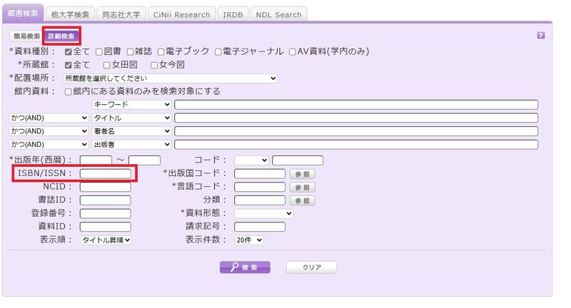
Task: Select the 詳細検索 mode tab
Action: (x=61, y=36)
